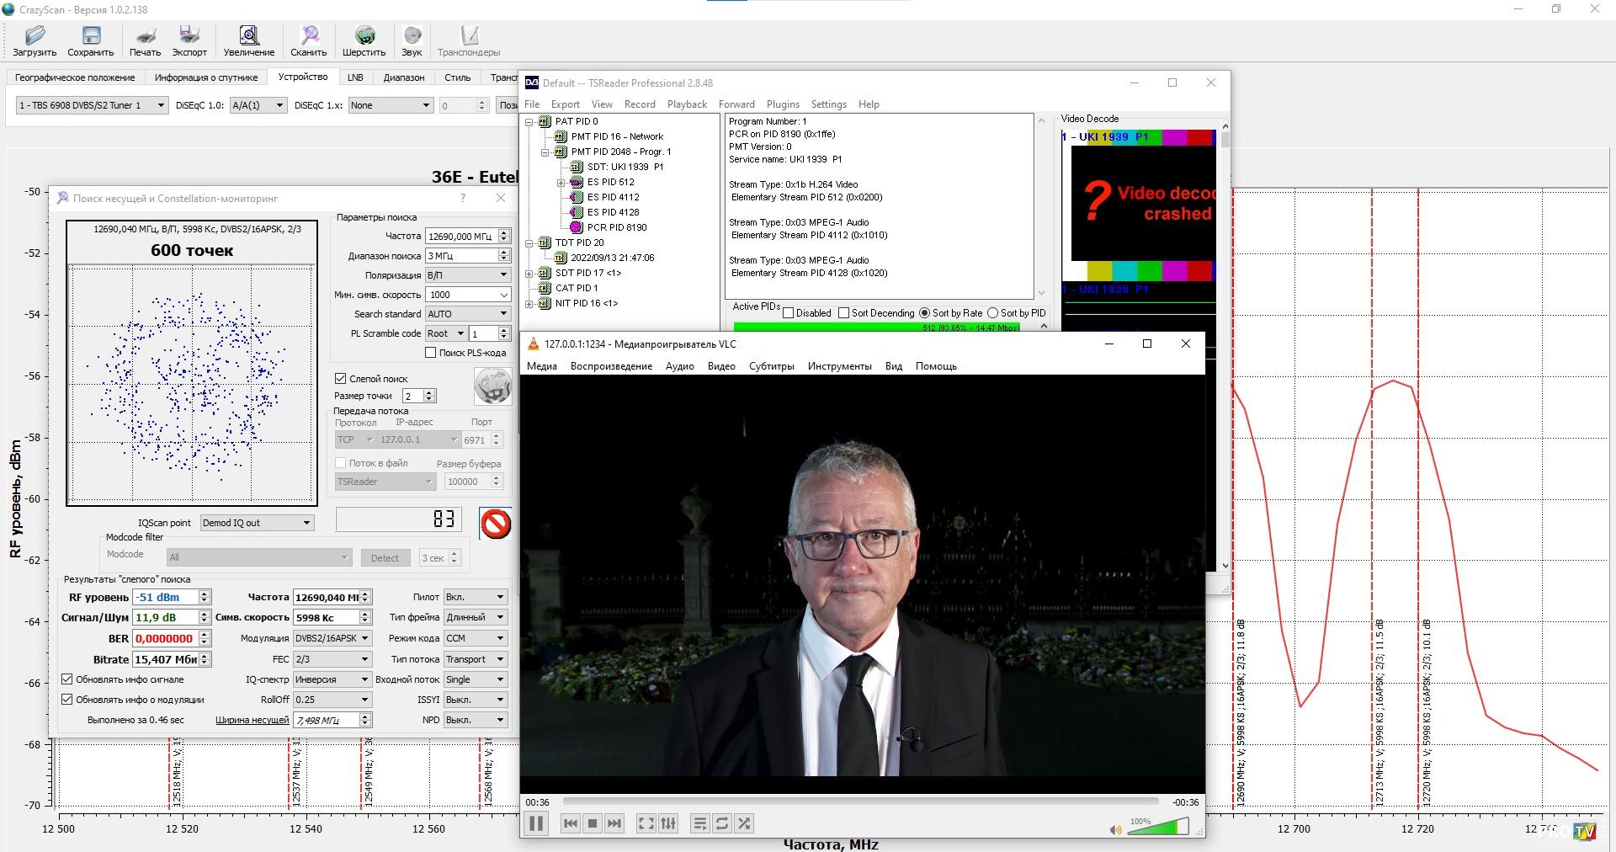The height and width of the screenshot is (852, 1616).
Task: Click the Ширина несущей link
Action: click(x=252, y=721)
